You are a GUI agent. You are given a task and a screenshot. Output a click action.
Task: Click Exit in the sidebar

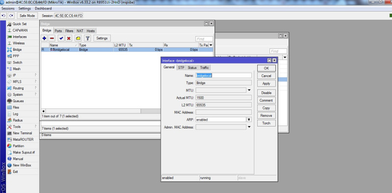pos(15,172)
